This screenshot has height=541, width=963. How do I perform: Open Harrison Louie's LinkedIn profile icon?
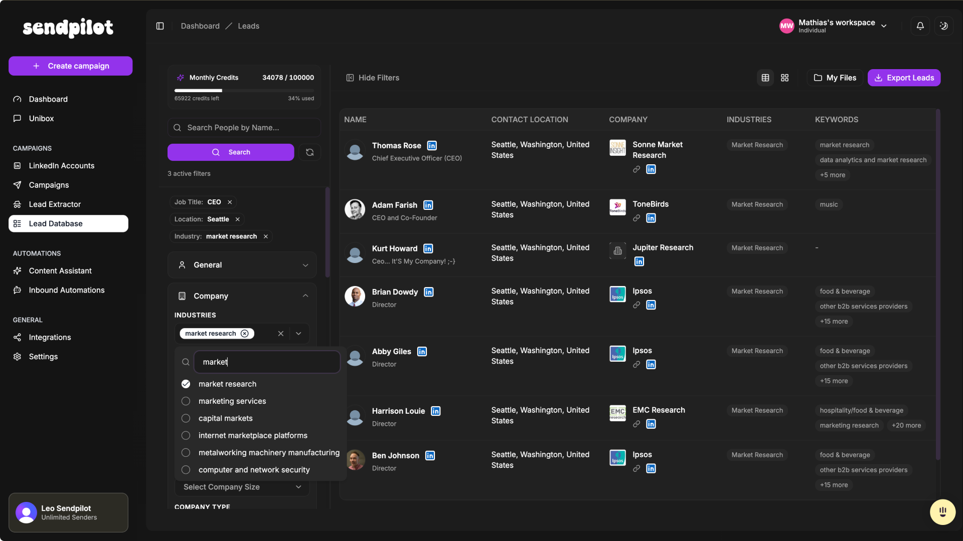coord(436,411)
